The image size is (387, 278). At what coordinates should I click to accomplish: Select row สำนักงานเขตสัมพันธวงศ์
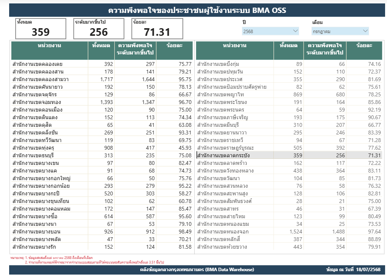(x=289, y=201)
